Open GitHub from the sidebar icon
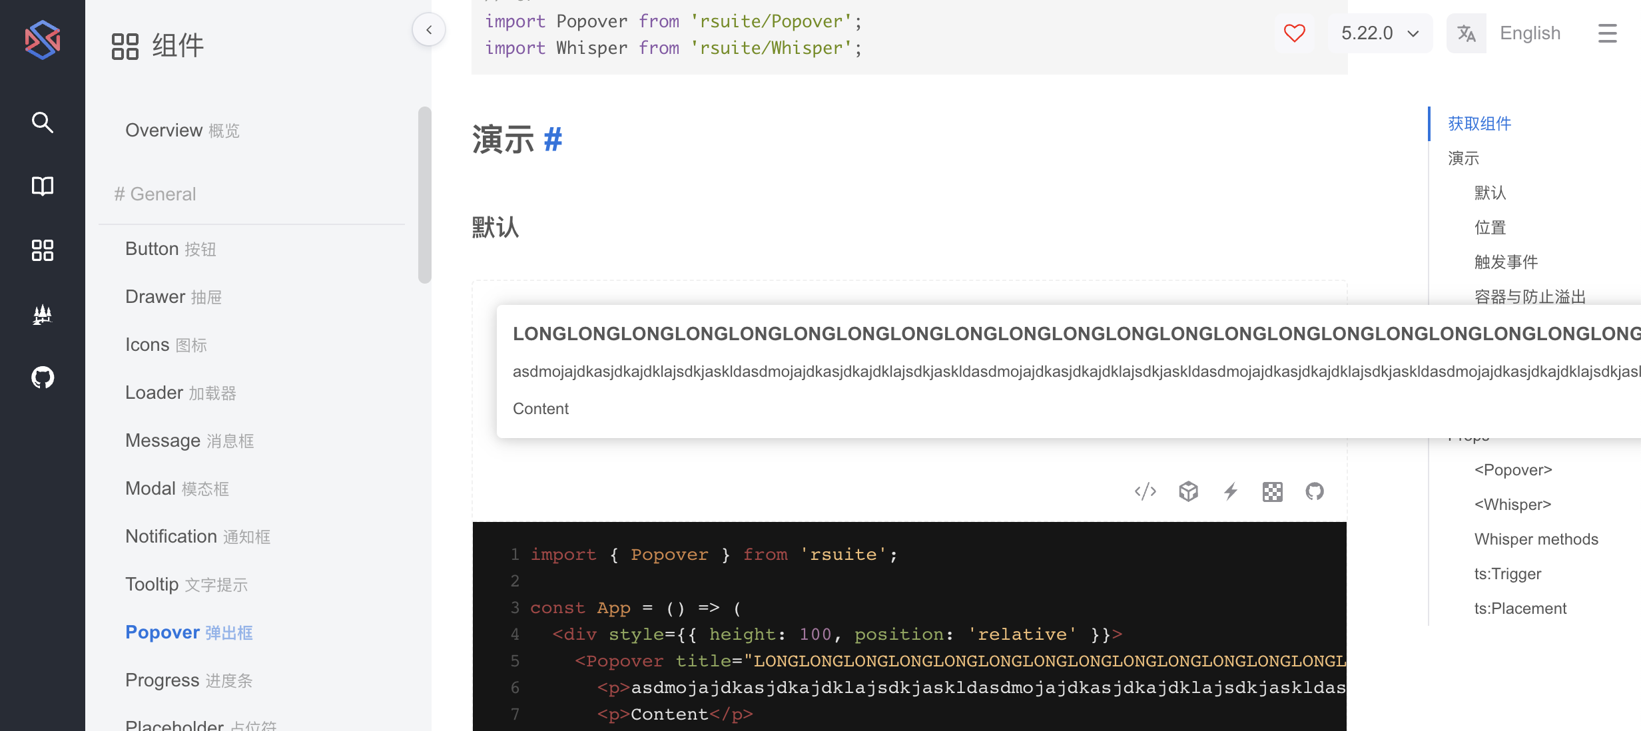 click(x=42, y=377)
